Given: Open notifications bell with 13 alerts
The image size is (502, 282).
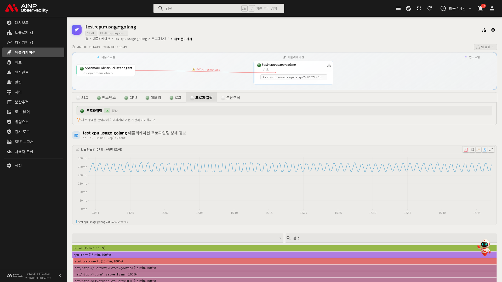Looking at the screenshot, I should 480,8.
